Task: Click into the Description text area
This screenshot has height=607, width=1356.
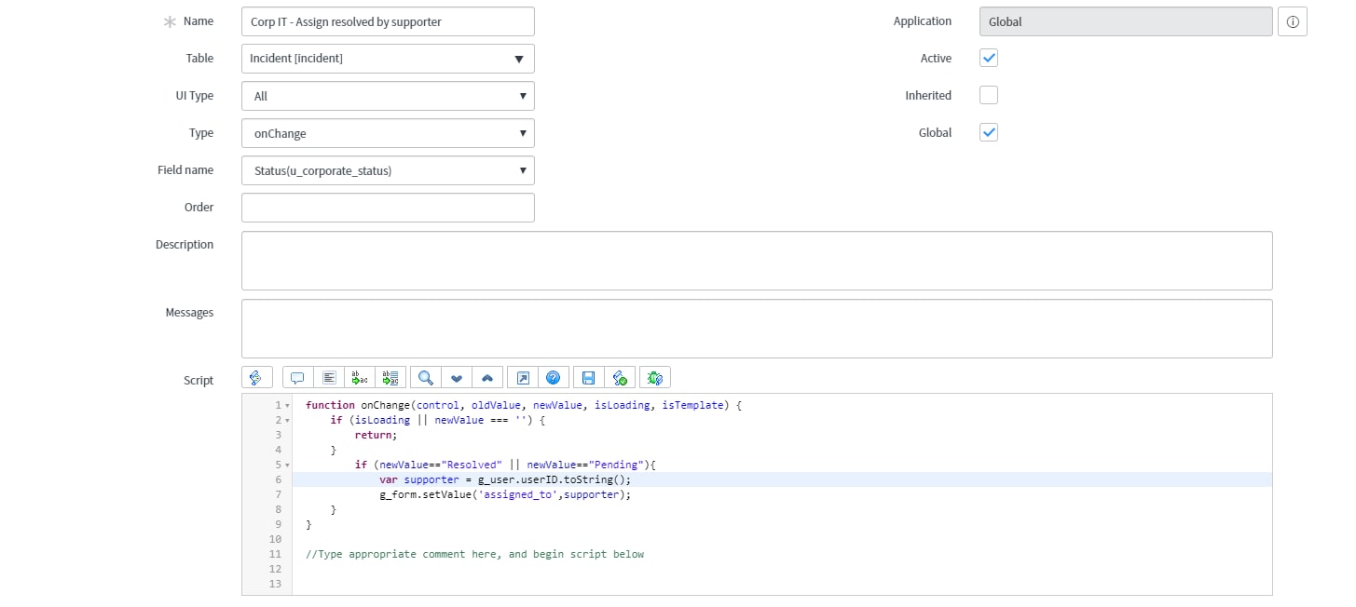Action: [x=757, y=261]
